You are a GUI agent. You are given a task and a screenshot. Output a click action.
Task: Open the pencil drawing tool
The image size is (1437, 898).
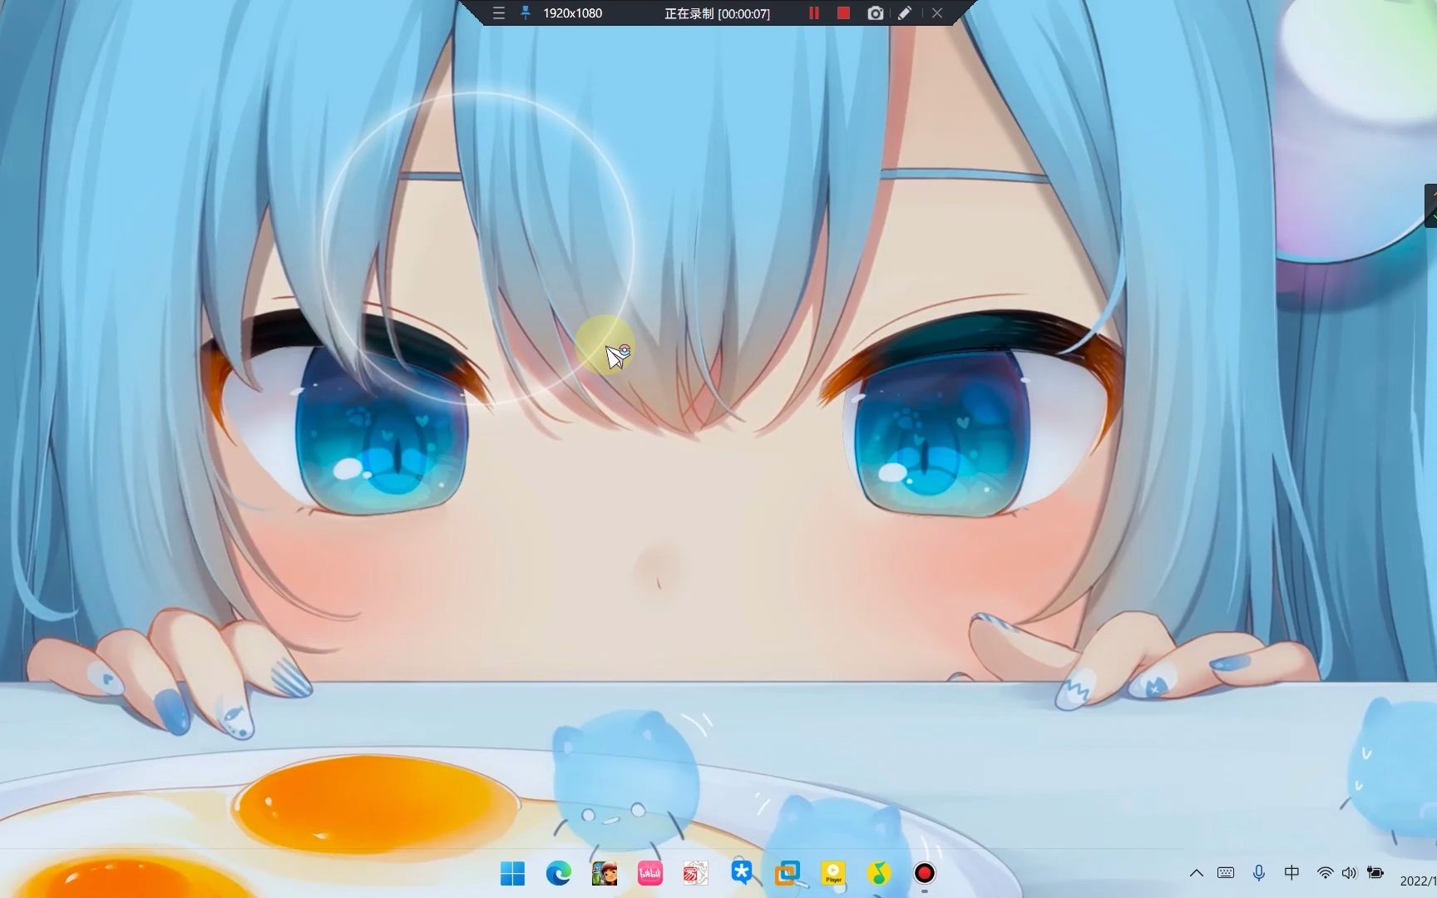click(905, 13)
